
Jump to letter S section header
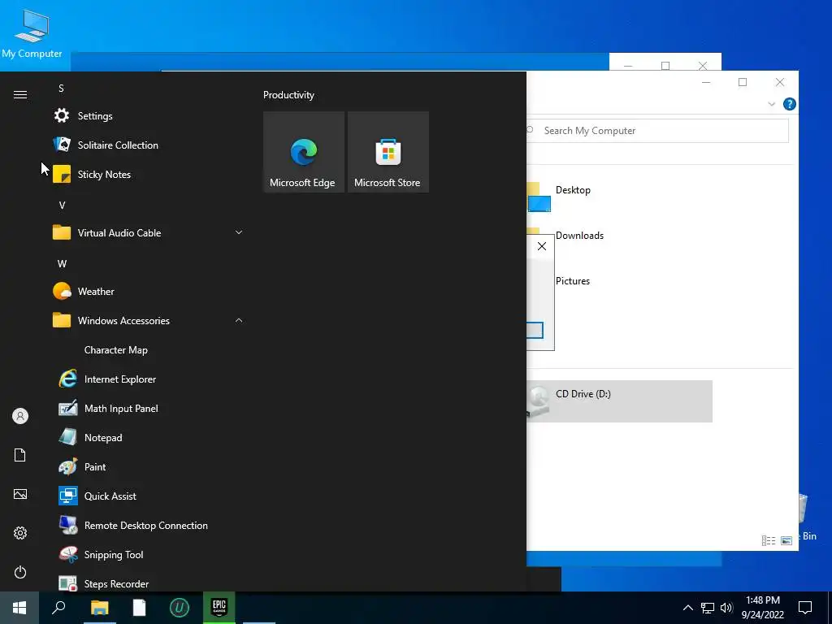pos(61,88)
